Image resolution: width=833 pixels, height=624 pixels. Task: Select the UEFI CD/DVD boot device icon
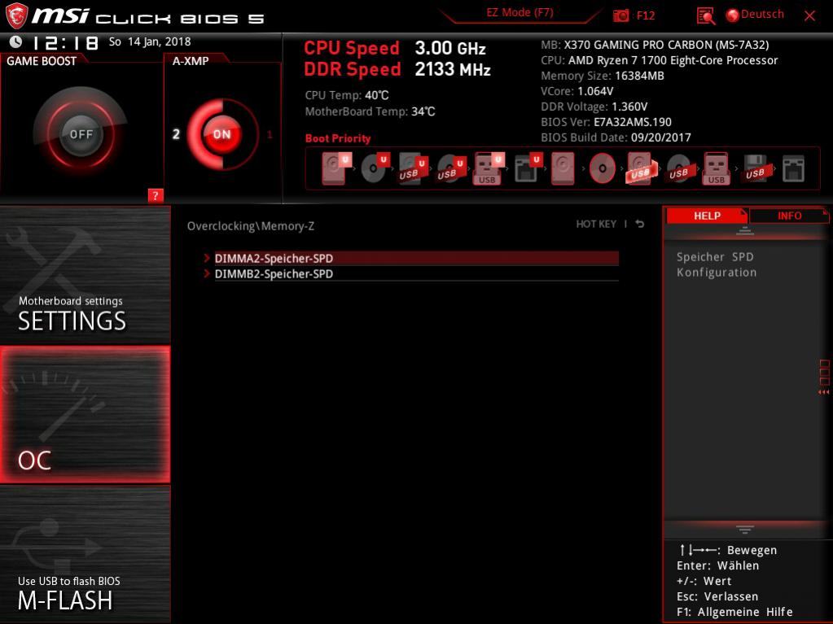point(375,168)
